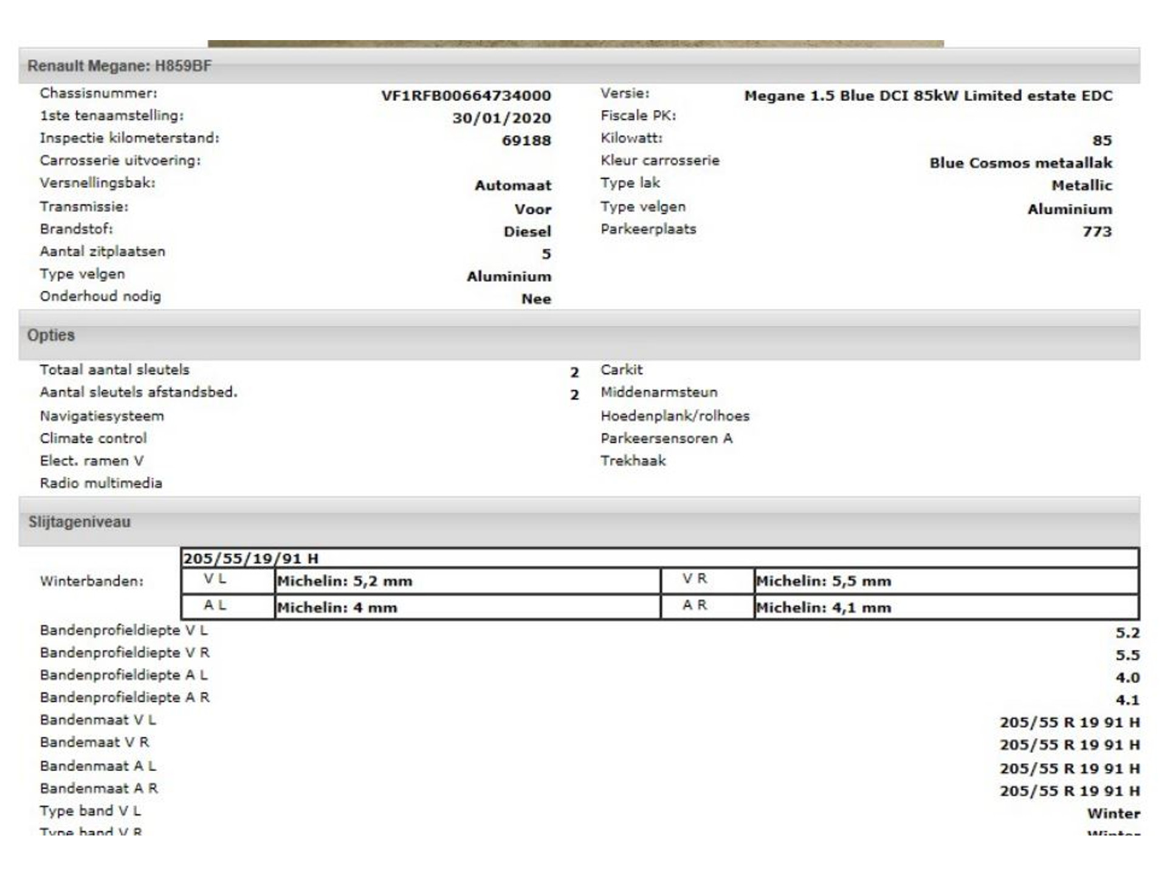Image resolution: width=1167 pixels, height=875 pixels.
Task: Select the mileage value 69188
Action: [x=526, y=140]
